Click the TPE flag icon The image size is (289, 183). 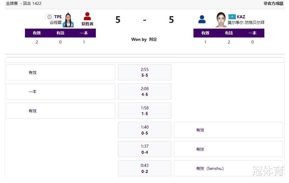pos(49,17)
